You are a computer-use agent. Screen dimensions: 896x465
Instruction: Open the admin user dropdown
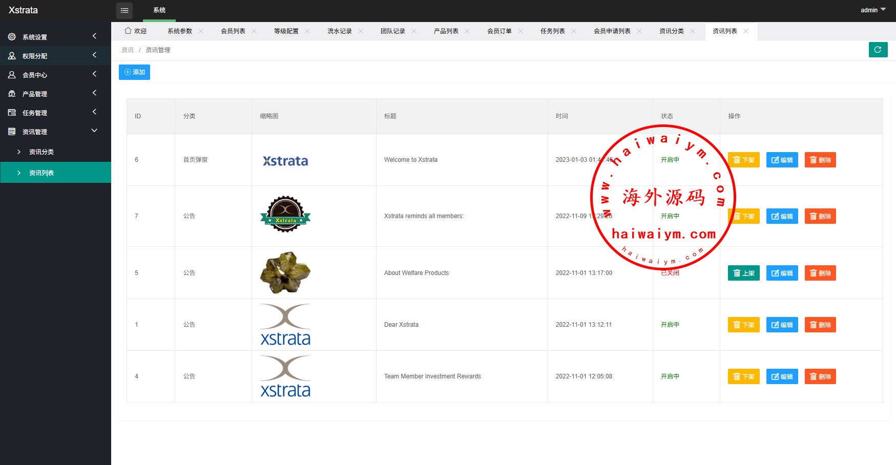click(x=873, y=10)
